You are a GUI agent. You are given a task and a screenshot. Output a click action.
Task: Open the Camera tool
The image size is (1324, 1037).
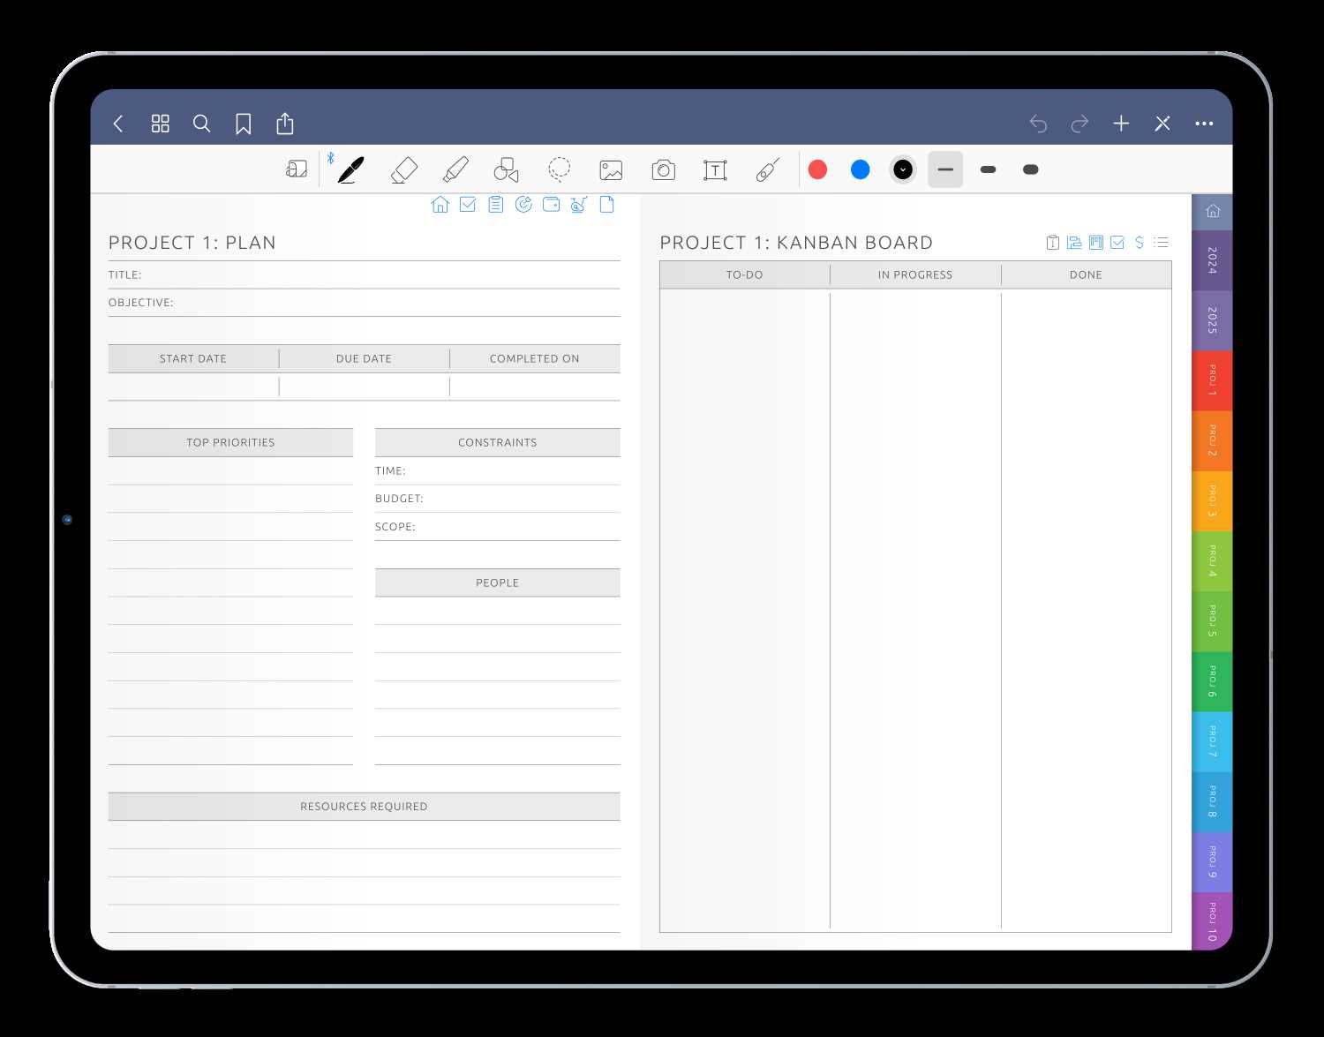tap(663, 169)
